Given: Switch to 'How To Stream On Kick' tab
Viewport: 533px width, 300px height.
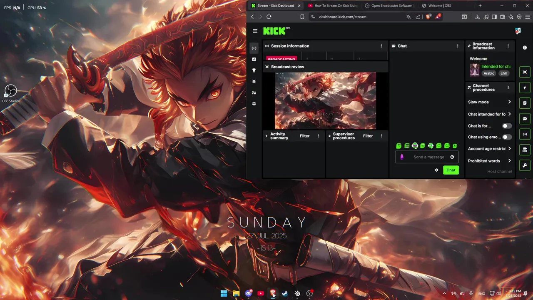Looking at the screenshot, I should (333, 6).
